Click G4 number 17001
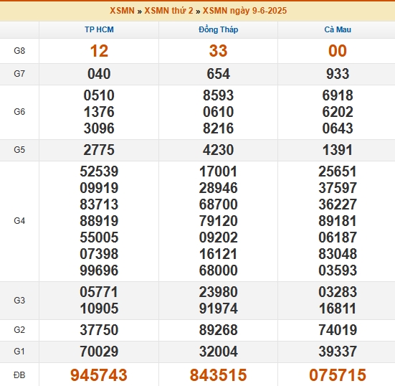The height and width of the screenshot is (386, 395). pos(218,171)
